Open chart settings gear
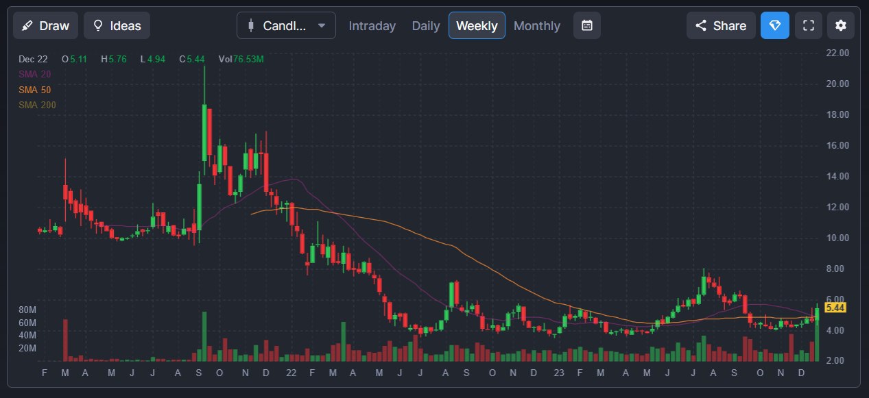The height and width of the screenshot is (398, 869). [x=841, y=25]
